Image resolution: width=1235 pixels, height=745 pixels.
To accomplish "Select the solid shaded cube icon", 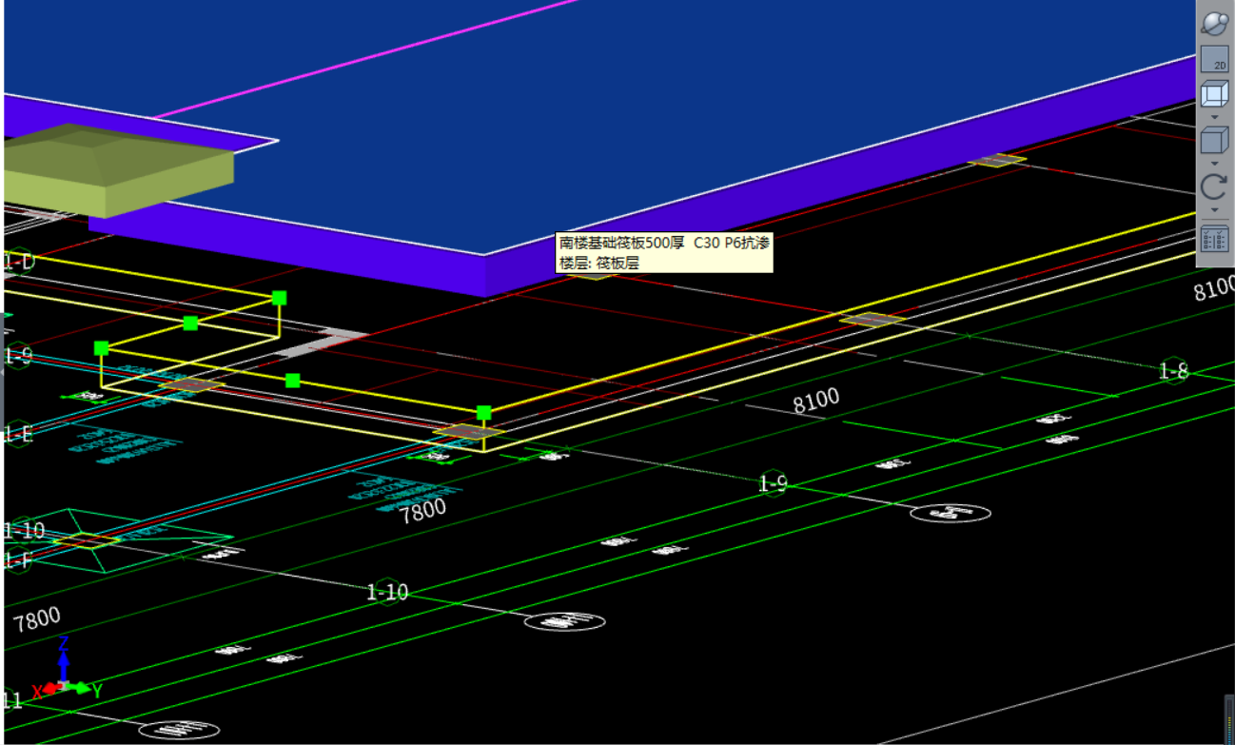I will point(1214,141).
